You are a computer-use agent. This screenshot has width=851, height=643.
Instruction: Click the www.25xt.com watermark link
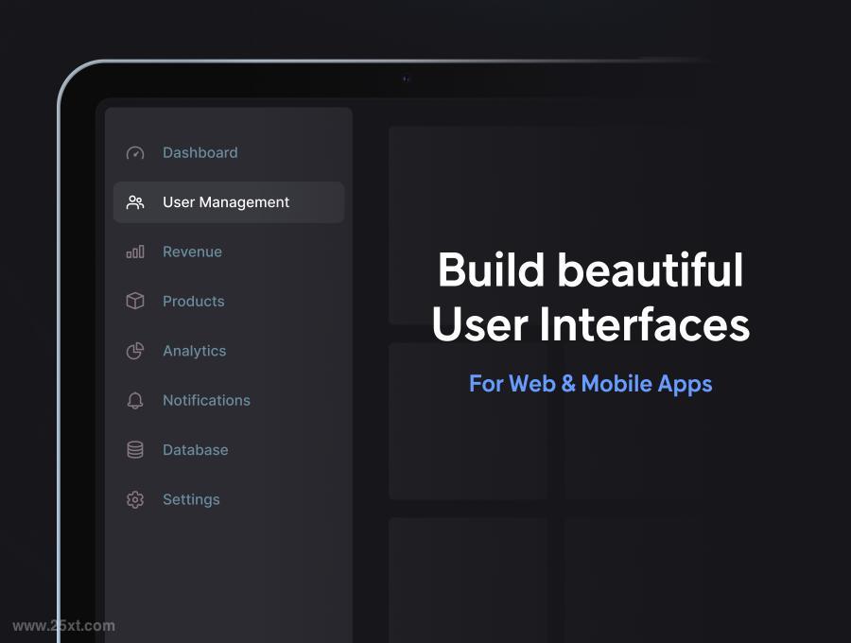click(63, 626)
